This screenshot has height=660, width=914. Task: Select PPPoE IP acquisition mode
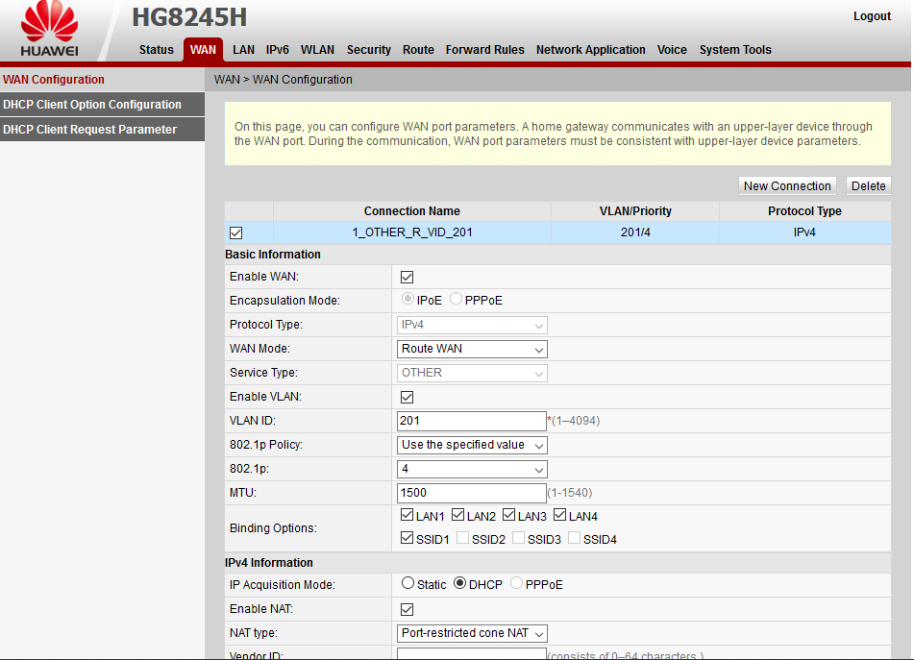516,583
